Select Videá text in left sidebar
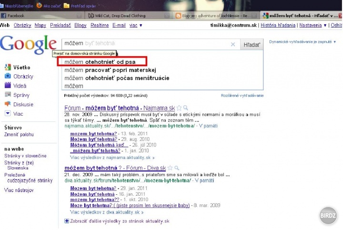Viewport: 343px width, 230px height. [x=20, y=86]
